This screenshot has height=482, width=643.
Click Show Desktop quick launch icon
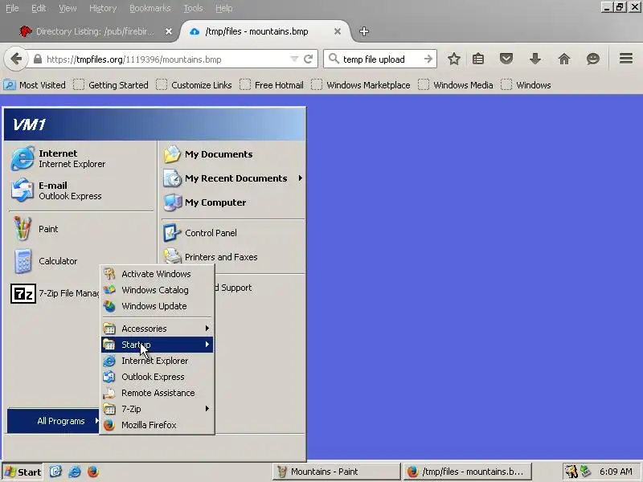(x=55, y=472)
